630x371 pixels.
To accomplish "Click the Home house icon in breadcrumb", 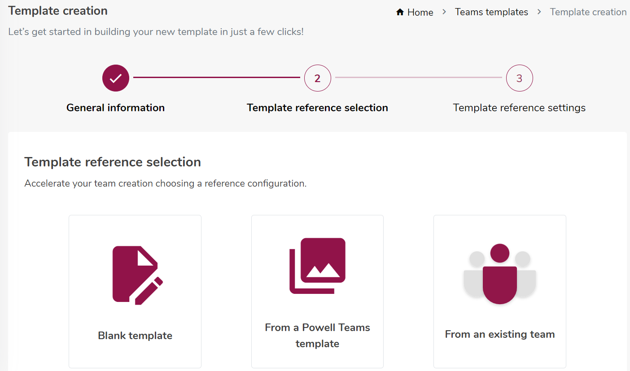I will 400,12.
